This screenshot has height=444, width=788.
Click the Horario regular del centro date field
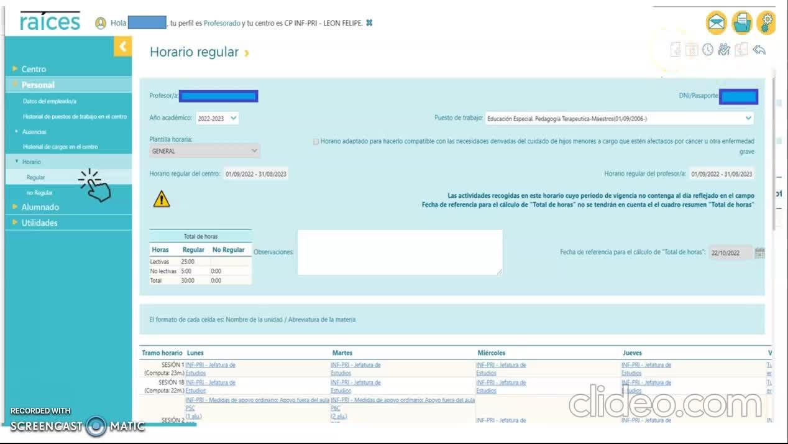click(255, 174)
